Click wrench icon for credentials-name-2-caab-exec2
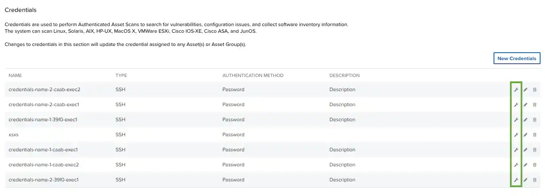The height and width of the screenshot is (196, 545). coord(516,90)
